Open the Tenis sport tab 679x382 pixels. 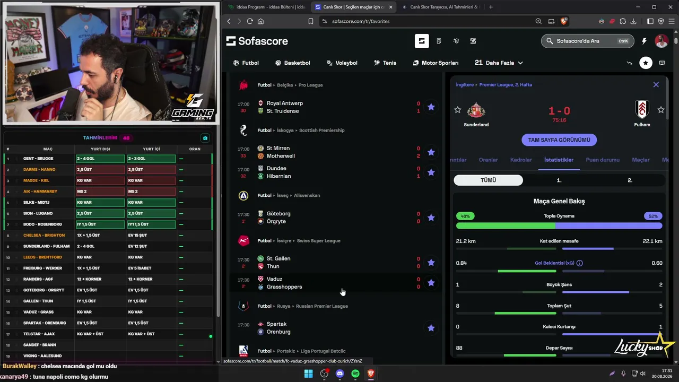[385, 63]
